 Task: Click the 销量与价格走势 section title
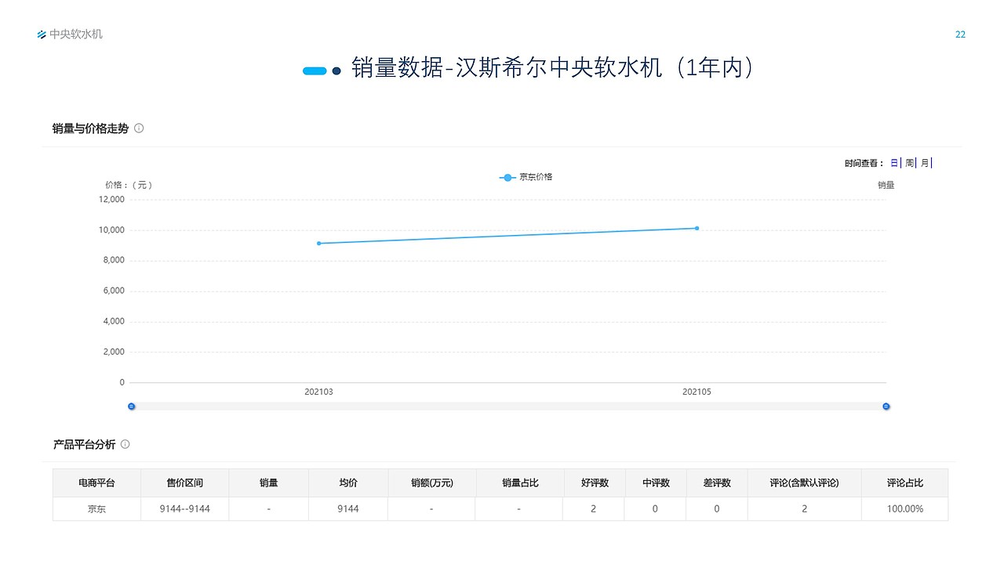[x=90, y=128]
